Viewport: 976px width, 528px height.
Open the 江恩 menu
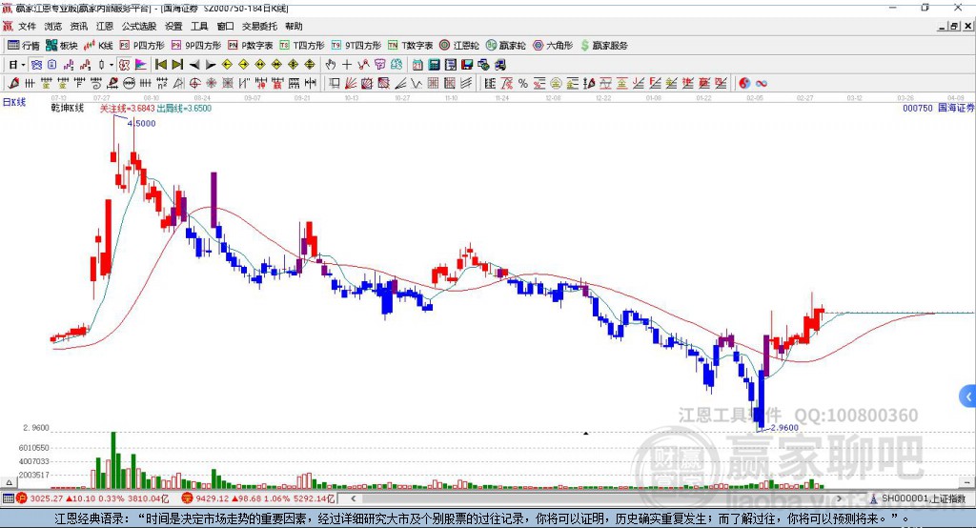(105, 26)
